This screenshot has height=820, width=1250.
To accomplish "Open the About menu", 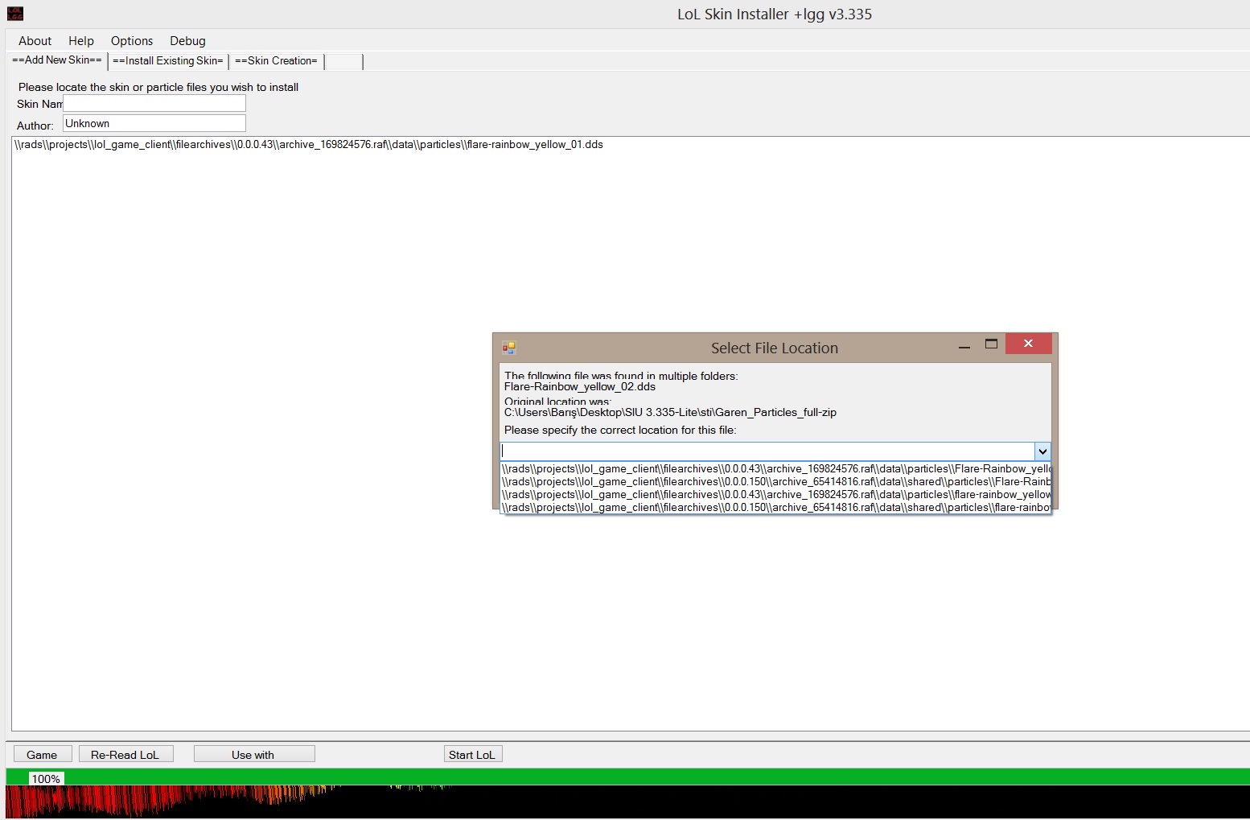I will (35, 41).
